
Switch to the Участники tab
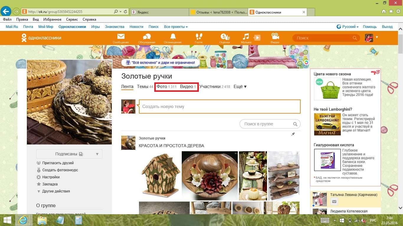point(214,87)
